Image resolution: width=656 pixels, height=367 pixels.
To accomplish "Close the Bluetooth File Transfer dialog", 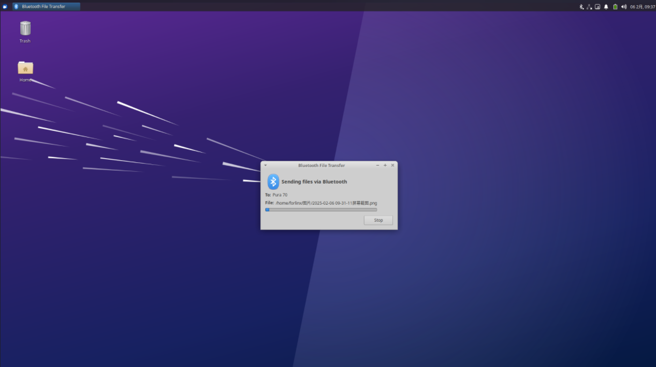I will (x=392, y=165).
